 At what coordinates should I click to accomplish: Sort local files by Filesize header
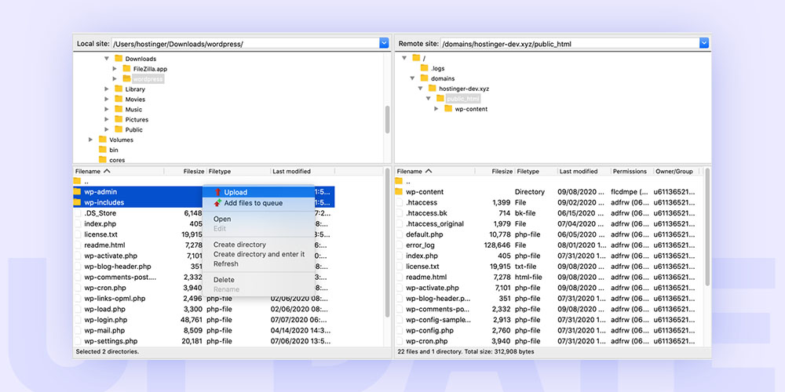pos(184,171)
